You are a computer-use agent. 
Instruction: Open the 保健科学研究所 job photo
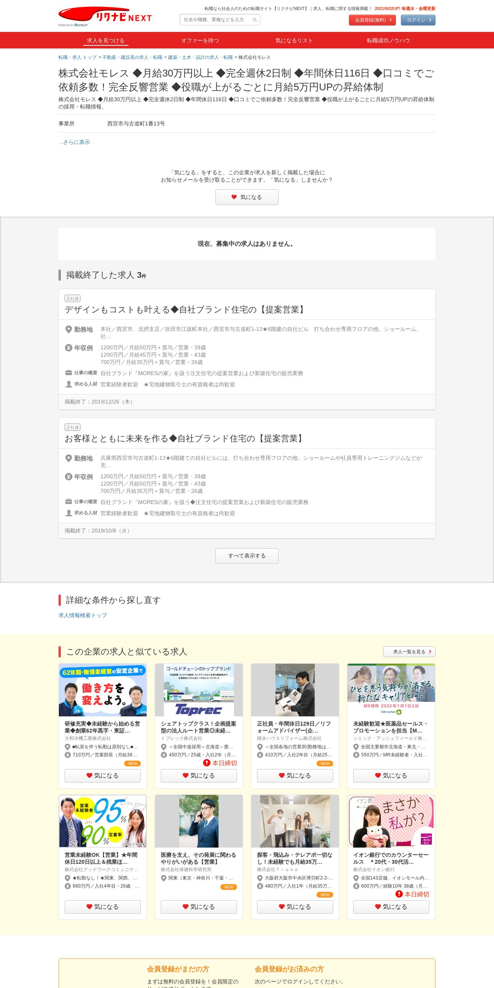click(199, 821)
